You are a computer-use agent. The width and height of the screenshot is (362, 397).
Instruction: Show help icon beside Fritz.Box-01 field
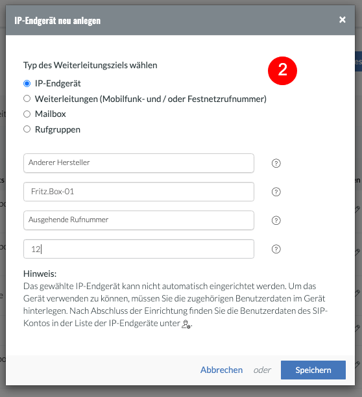pos(276,192)
